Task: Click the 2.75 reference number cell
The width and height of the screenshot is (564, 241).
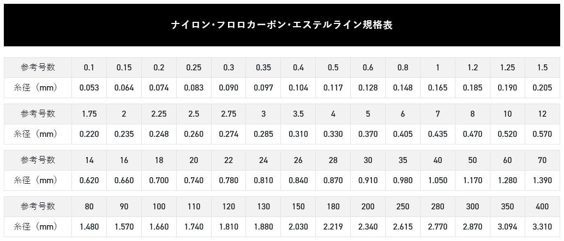Action: (x=229, y=113)
